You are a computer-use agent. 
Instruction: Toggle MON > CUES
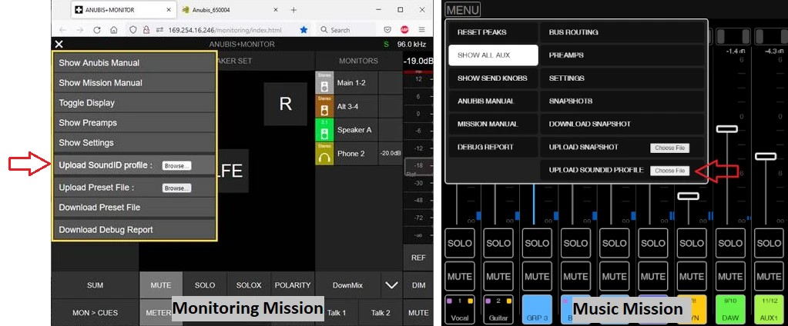pyautogui.click(x=95, y=312)
